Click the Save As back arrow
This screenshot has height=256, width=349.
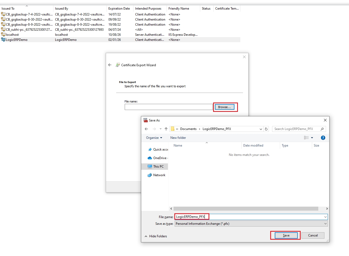pos(146,129)
